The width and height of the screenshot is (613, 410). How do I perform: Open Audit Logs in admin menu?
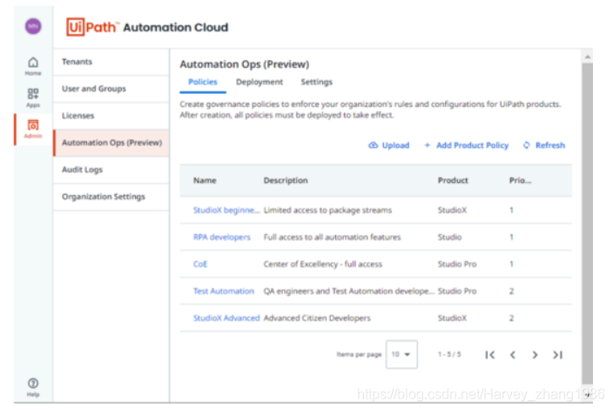pyautogui.click(x=82, y=170)
